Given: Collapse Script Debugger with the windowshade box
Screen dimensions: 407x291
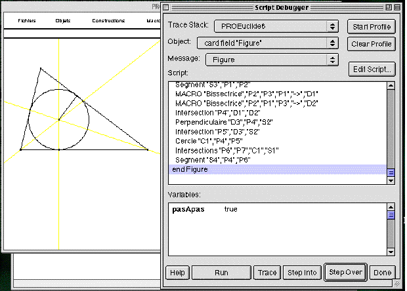Looking at the screenshot, I should tap(395, 7).
